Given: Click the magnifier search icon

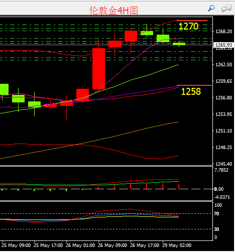Looking at the screenshot, I should point(211,8).
